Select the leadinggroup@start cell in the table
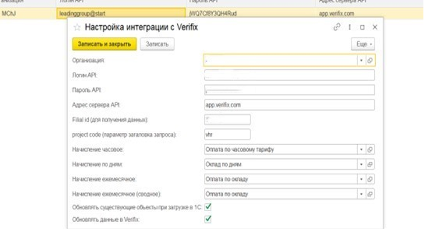 pyautogui.click(x=120, y=13)
